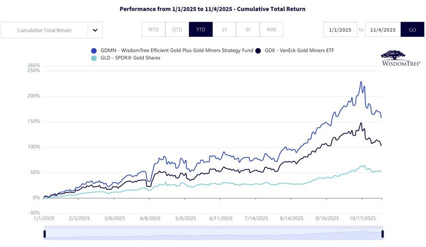Image resolution: width=426 pixels, height=247 pixels.
Task: Select the MAX time range
Action: (x=271, y=29)
